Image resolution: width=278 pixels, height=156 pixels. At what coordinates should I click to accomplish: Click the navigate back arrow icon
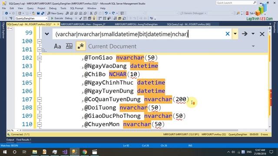point(7,13)
